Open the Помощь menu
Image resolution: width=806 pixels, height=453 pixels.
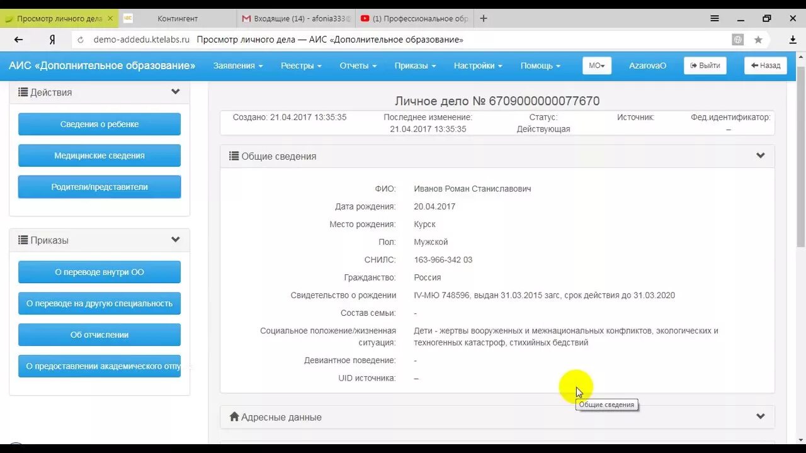pos(540,65)
